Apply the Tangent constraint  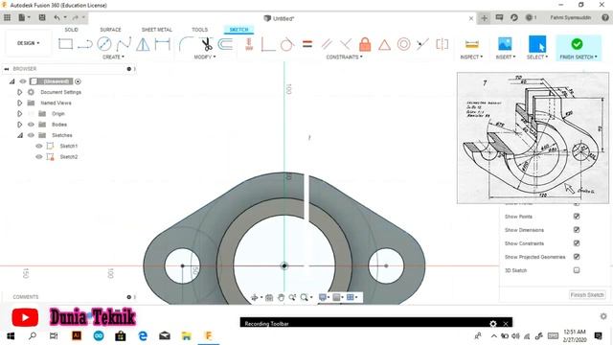tap(287, 44)
